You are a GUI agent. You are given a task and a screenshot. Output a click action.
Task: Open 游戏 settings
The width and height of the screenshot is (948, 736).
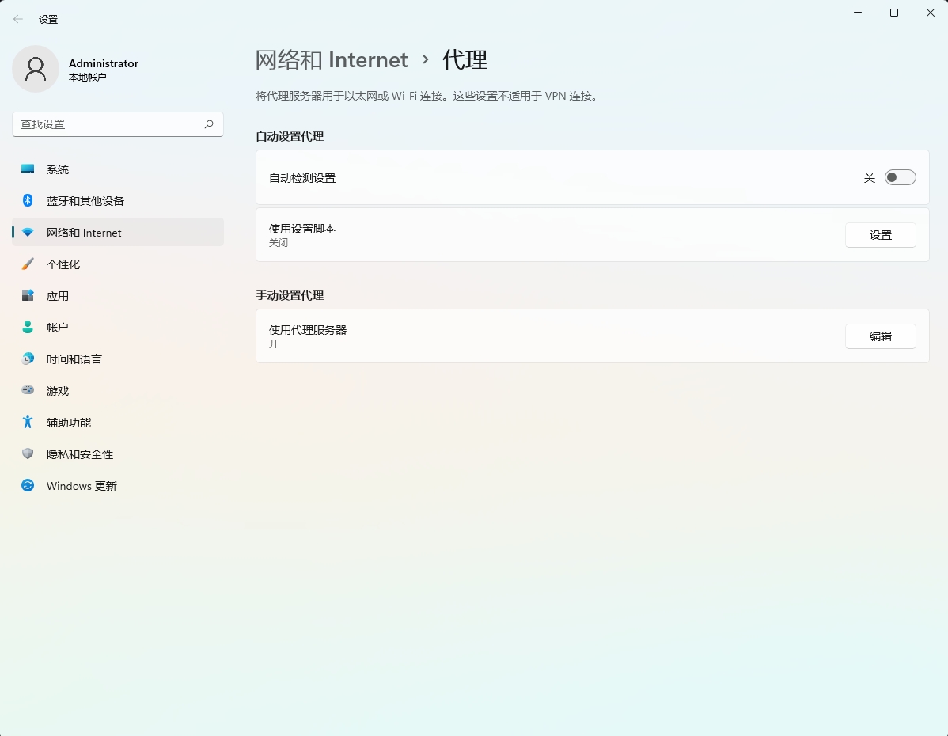118,391
